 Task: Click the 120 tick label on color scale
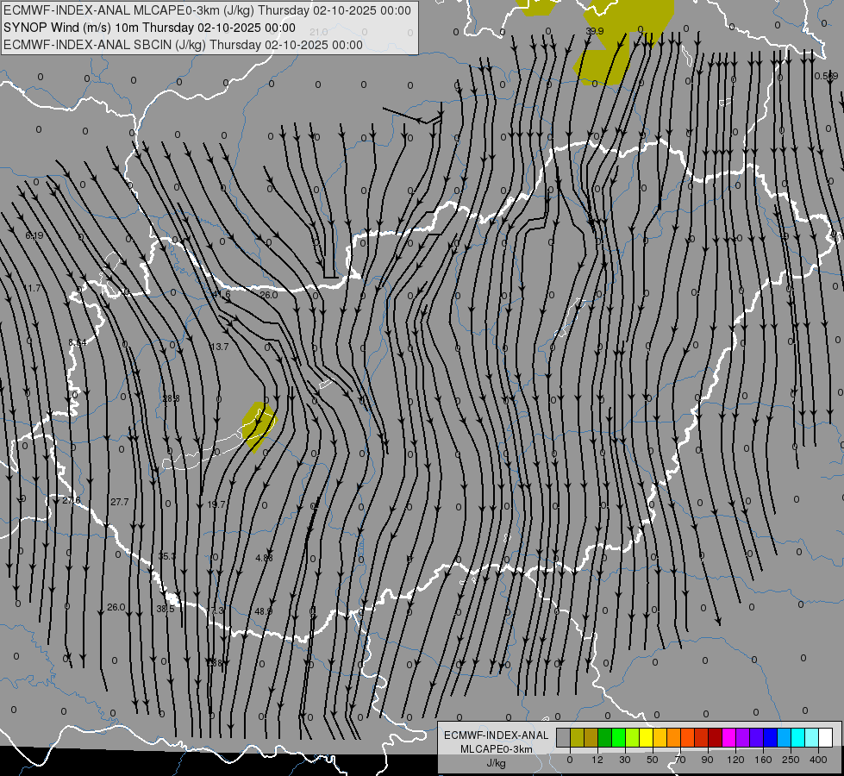tap(735, 760)
